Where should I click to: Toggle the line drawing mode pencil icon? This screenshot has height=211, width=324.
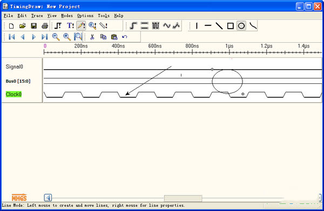[x=81, y=26]
